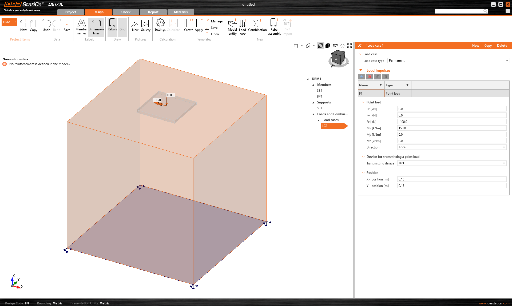The image size is (512, 306).
Task: Collapse the Load cases tree node
Action: (x=318, y=120)
